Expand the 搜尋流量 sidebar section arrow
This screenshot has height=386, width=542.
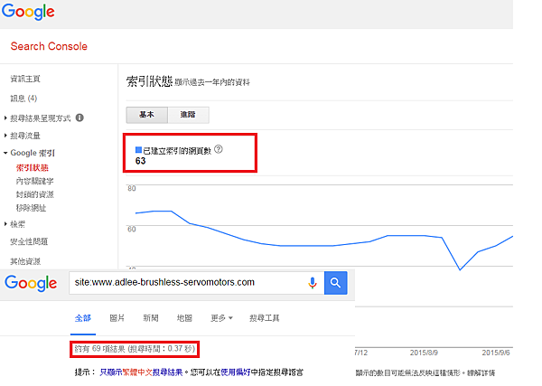point(5,136)
